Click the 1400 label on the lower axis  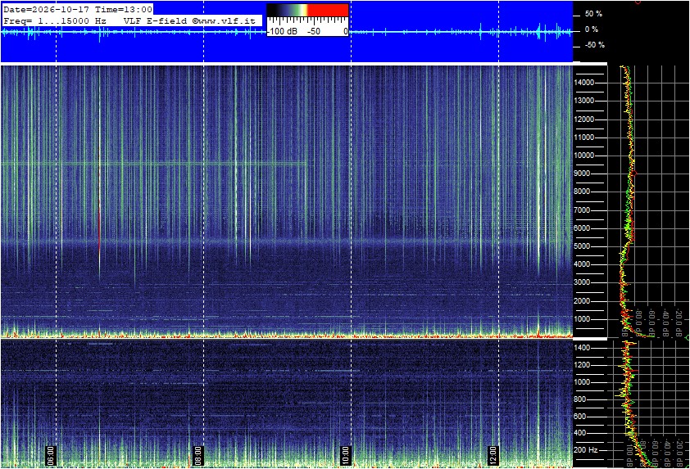tap(582, 348)
